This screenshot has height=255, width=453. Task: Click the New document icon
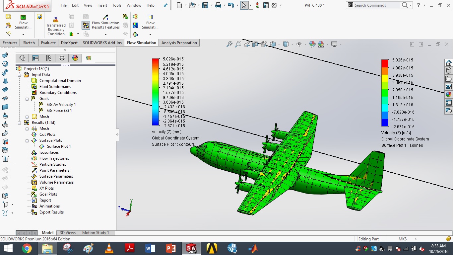click(x=179, y=5)
